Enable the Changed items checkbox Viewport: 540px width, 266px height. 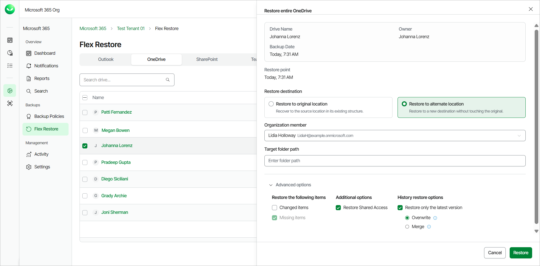[274, 208]
